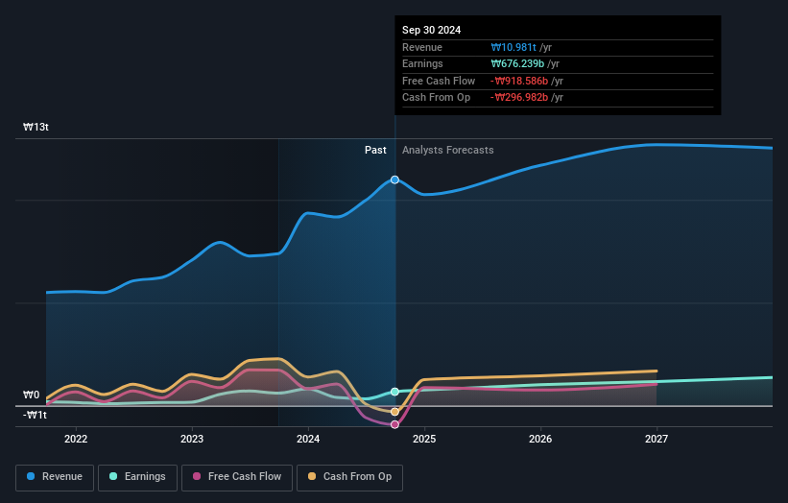Click the Cash From Op point marker
Image resolution: width=788 pixels, height=503 pixels.
point(395,412)
